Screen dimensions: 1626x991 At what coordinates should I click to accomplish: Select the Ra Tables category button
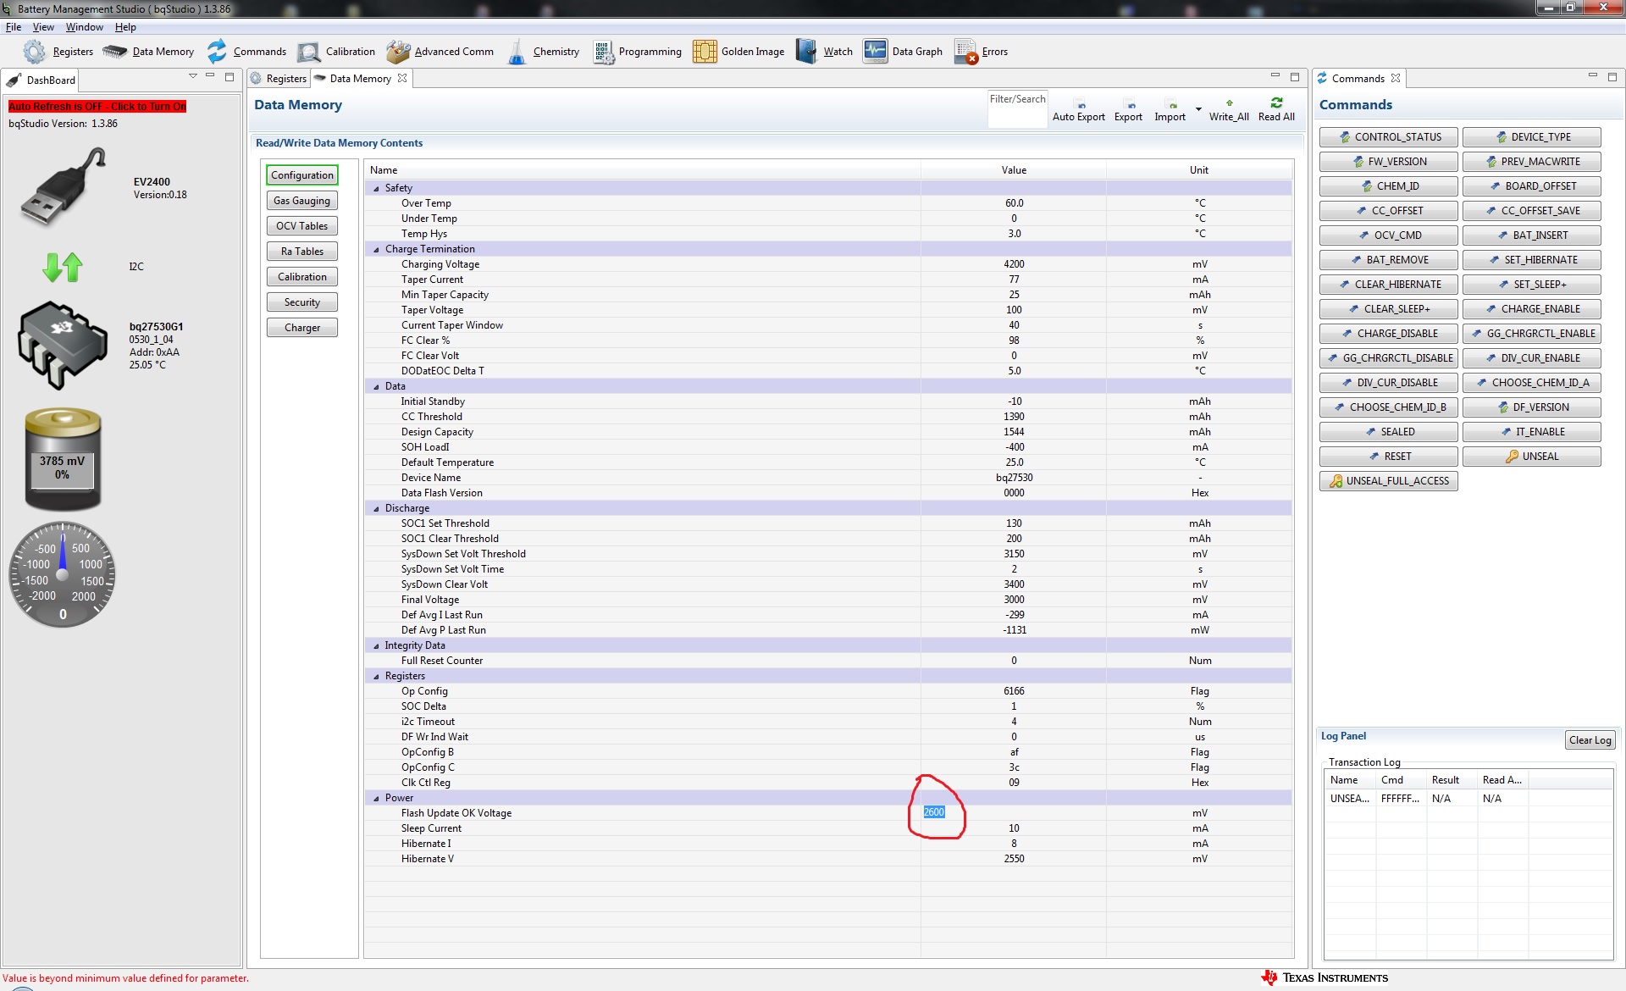point(302,252)
